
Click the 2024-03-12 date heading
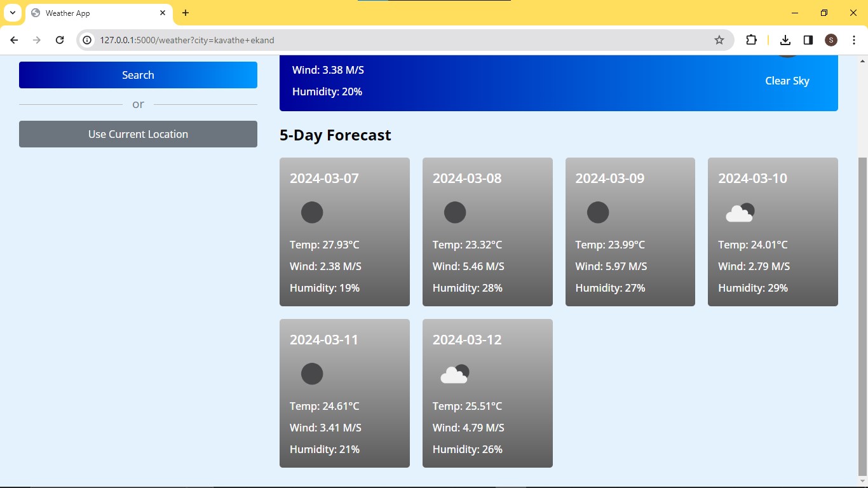(x=467, y=340)
